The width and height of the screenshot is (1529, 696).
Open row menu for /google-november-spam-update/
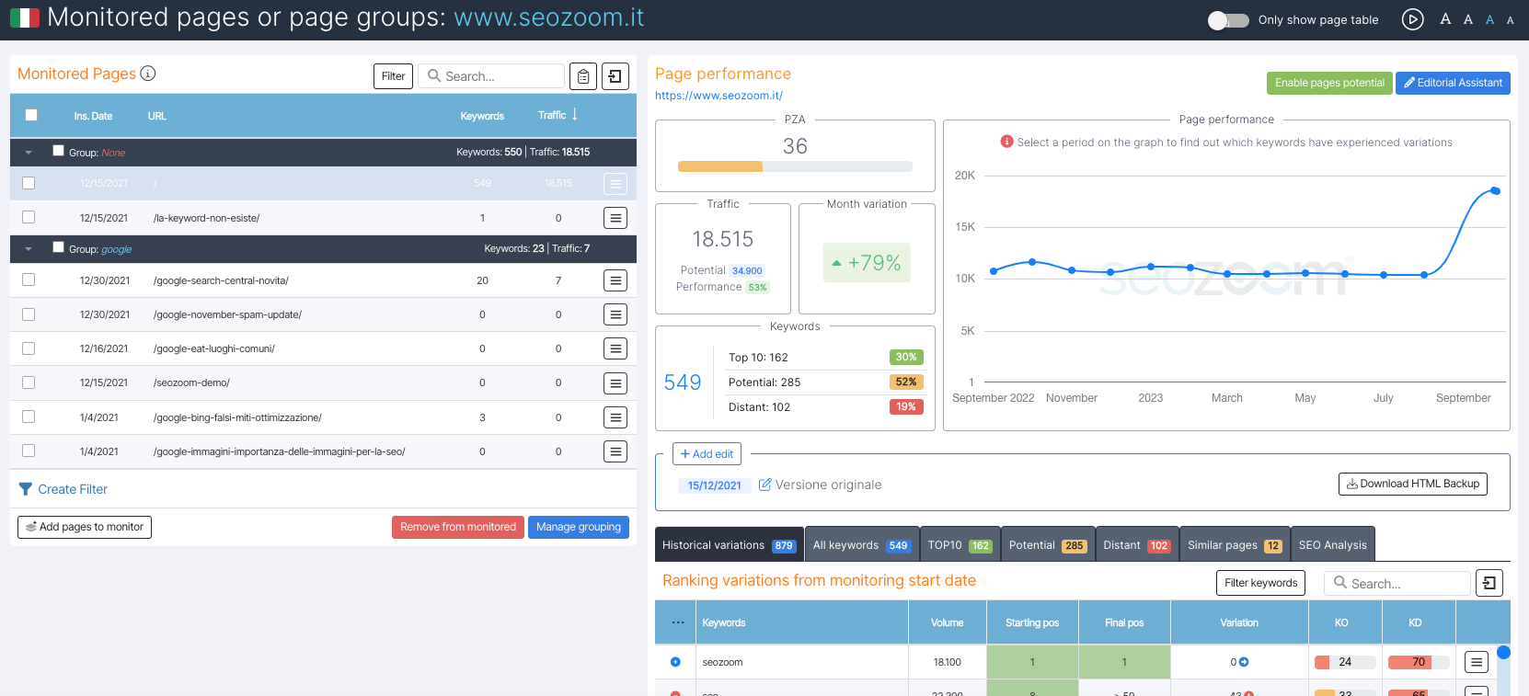[615, 314]
